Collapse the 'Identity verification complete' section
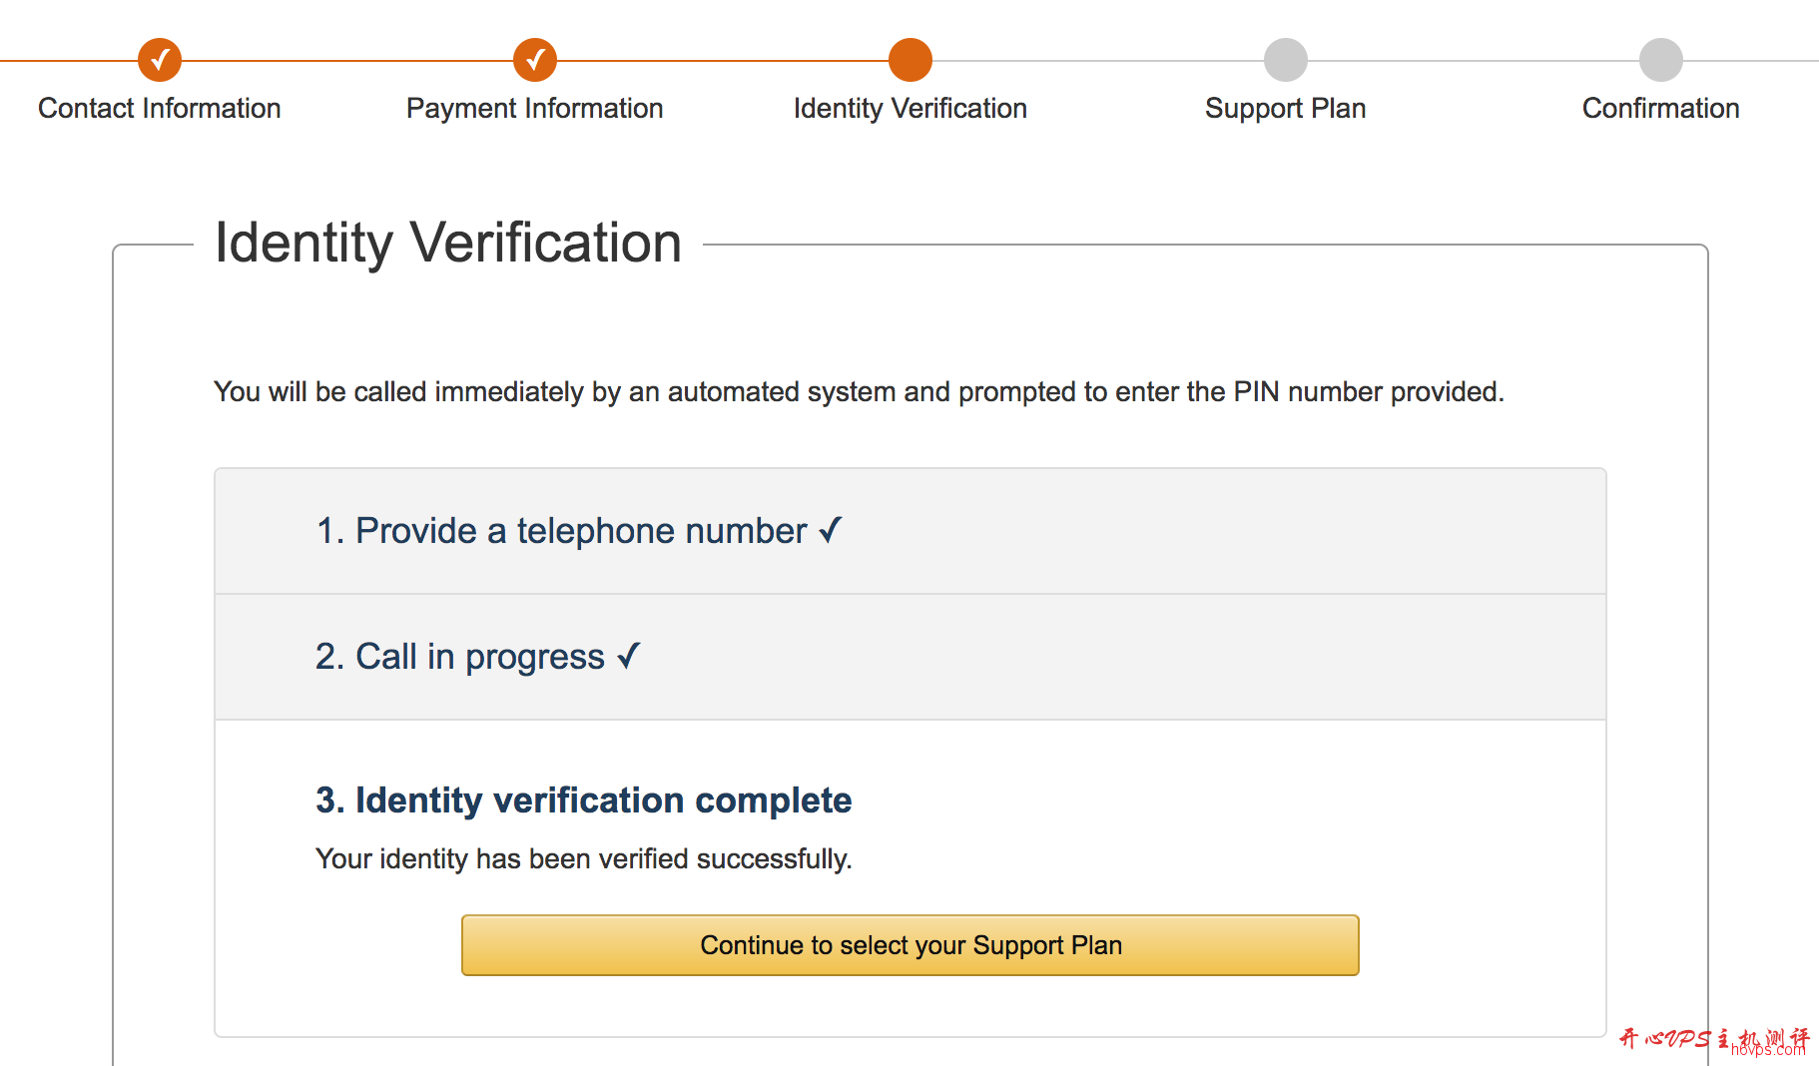This screenshot has height=1066, width=1819. click(x=584, y=799)
